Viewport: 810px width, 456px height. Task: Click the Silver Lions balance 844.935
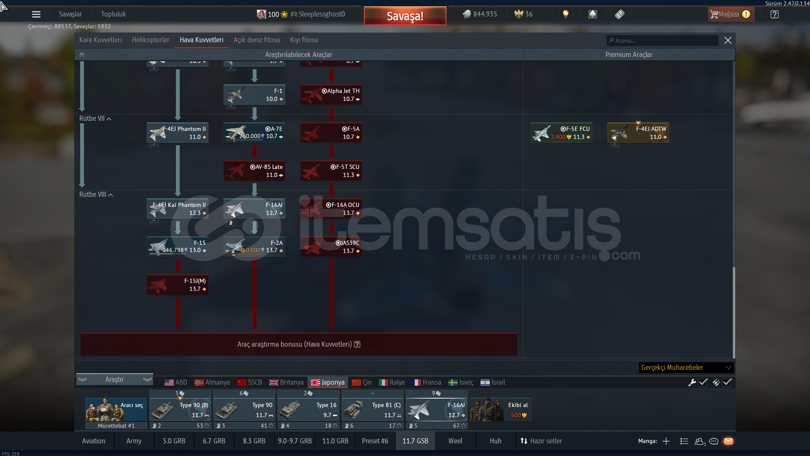(480, 14)
